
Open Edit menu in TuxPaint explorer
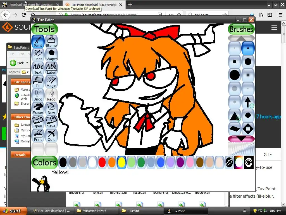coord(21,54)
